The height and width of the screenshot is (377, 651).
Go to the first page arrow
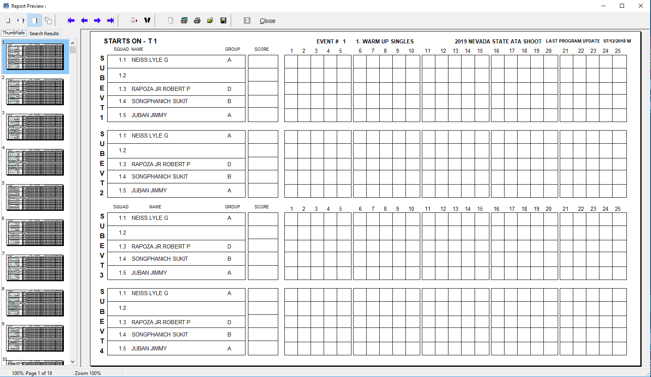click(x=71, y=20)
